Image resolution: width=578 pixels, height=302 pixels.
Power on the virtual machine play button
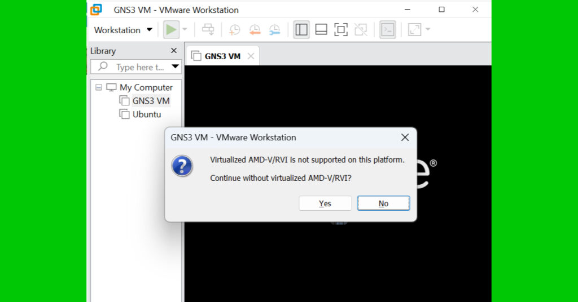(x=171, y=30)
